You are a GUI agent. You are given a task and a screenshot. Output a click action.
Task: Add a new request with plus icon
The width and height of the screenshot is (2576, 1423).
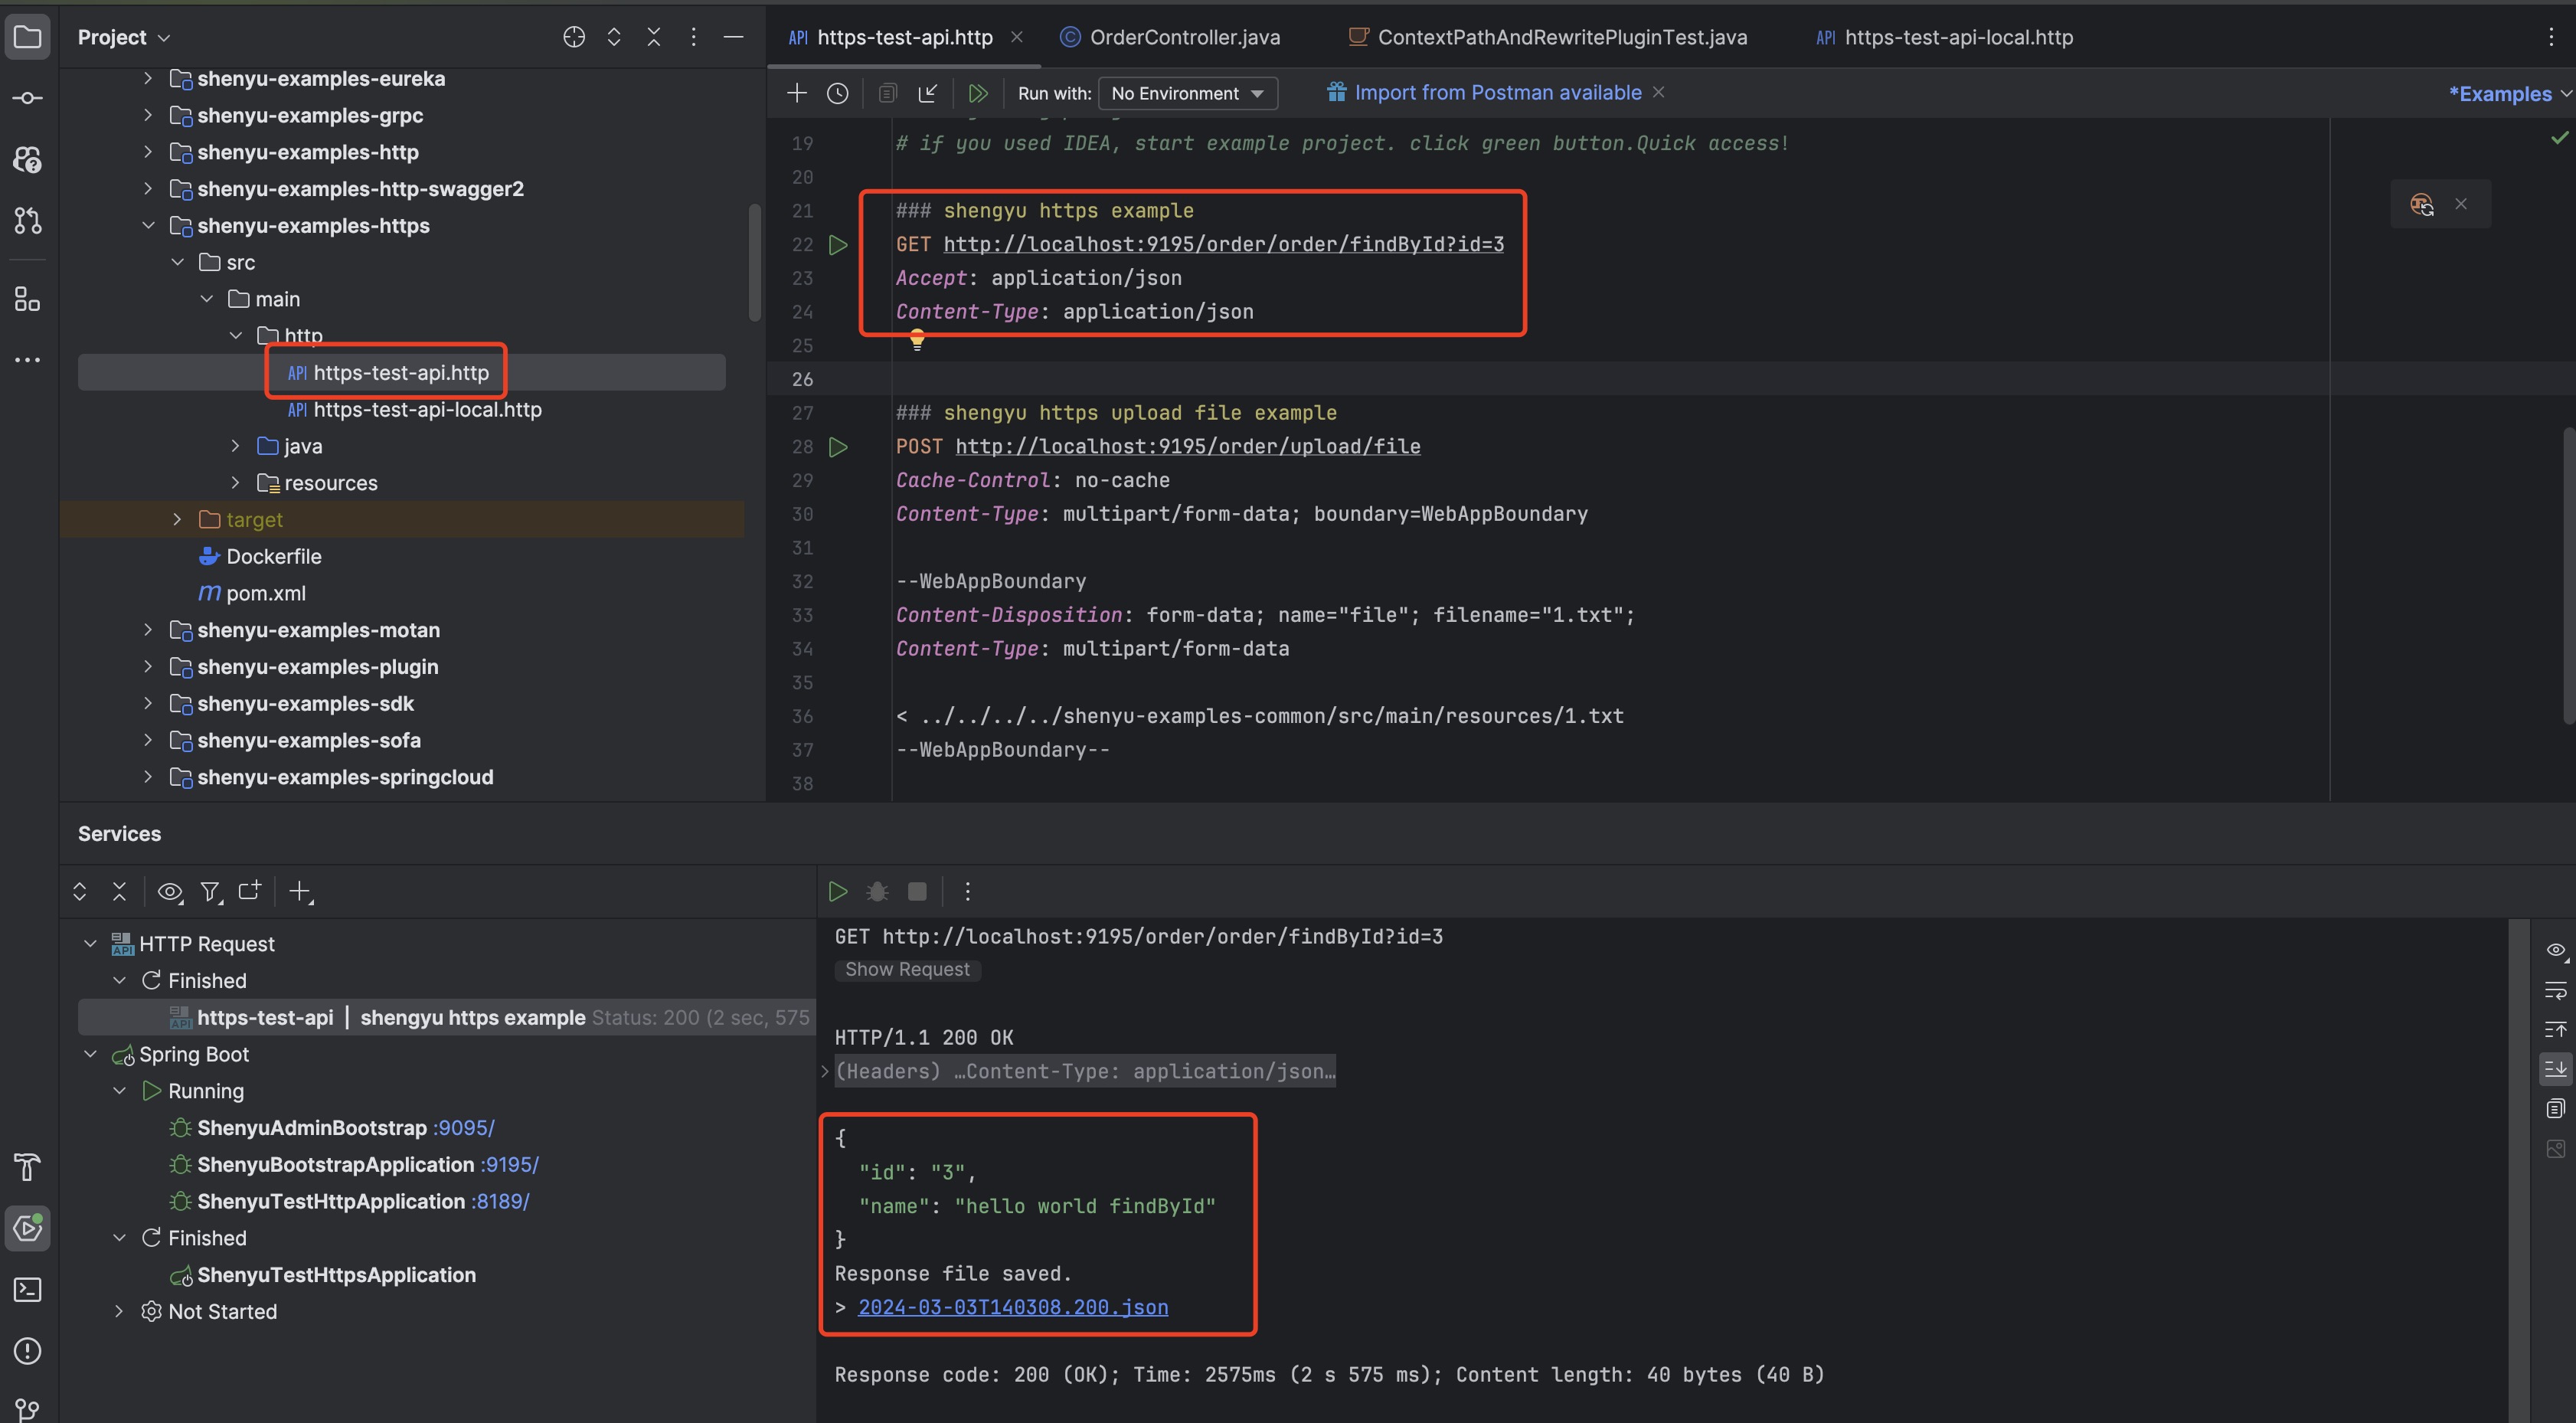796,93
